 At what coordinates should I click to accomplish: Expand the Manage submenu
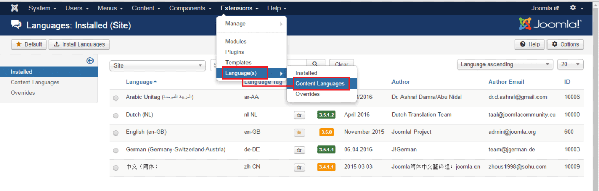(251, 24)
